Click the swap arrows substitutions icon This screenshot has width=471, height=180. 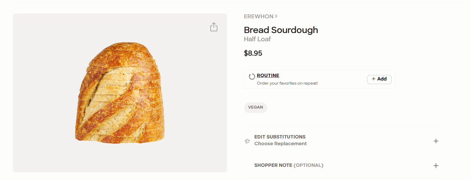pos(247,141)
